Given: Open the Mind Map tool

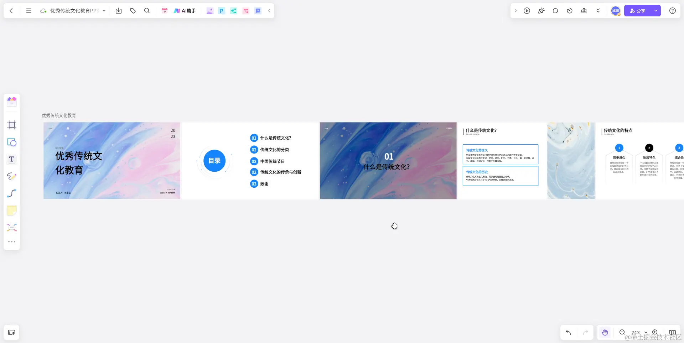Looking at the screenshot, I should pos(12,227).
